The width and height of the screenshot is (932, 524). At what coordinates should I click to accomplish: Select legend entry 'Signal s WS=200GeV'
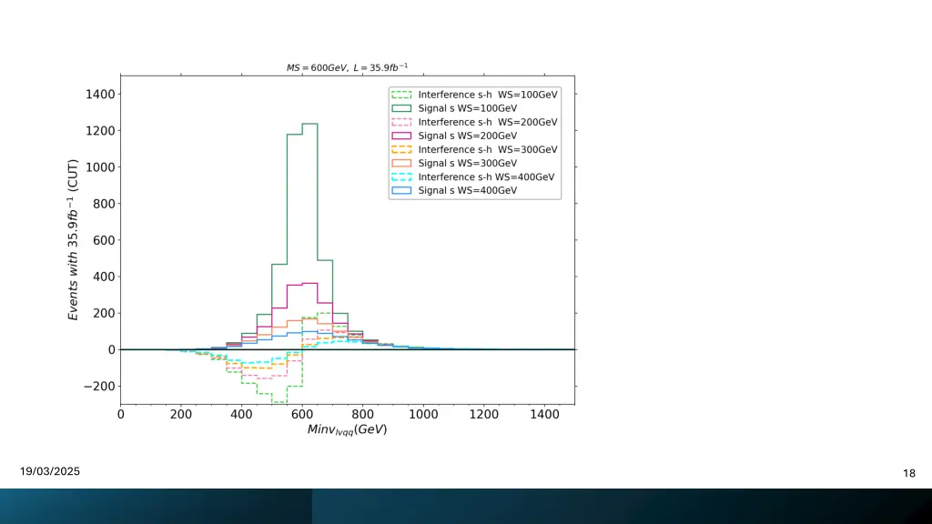(454, 136)
